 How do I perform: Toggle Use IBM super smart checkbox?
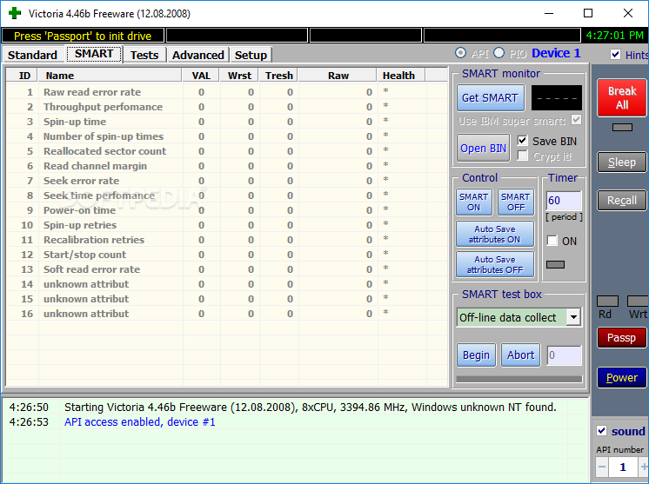(576, 120)
